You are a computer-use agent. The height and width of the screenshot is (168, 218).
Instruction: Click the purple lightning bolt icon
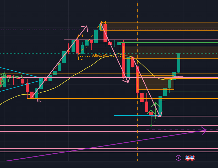(178, 158)
